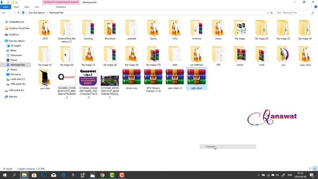Expand the address bar history dropdown
This screenshot has height=179, width=318.
coord(268,12)
